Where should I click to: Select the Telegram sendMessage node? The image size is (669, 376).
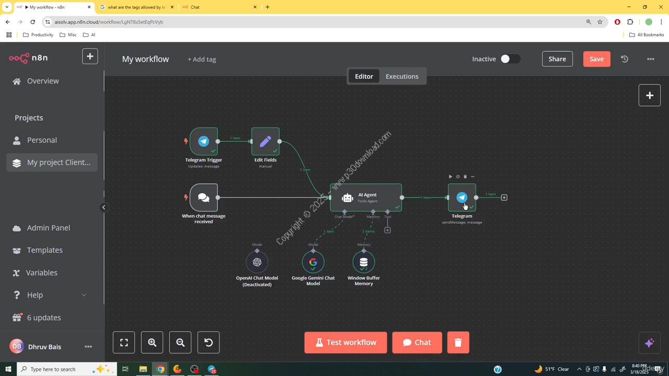point(462,197)
